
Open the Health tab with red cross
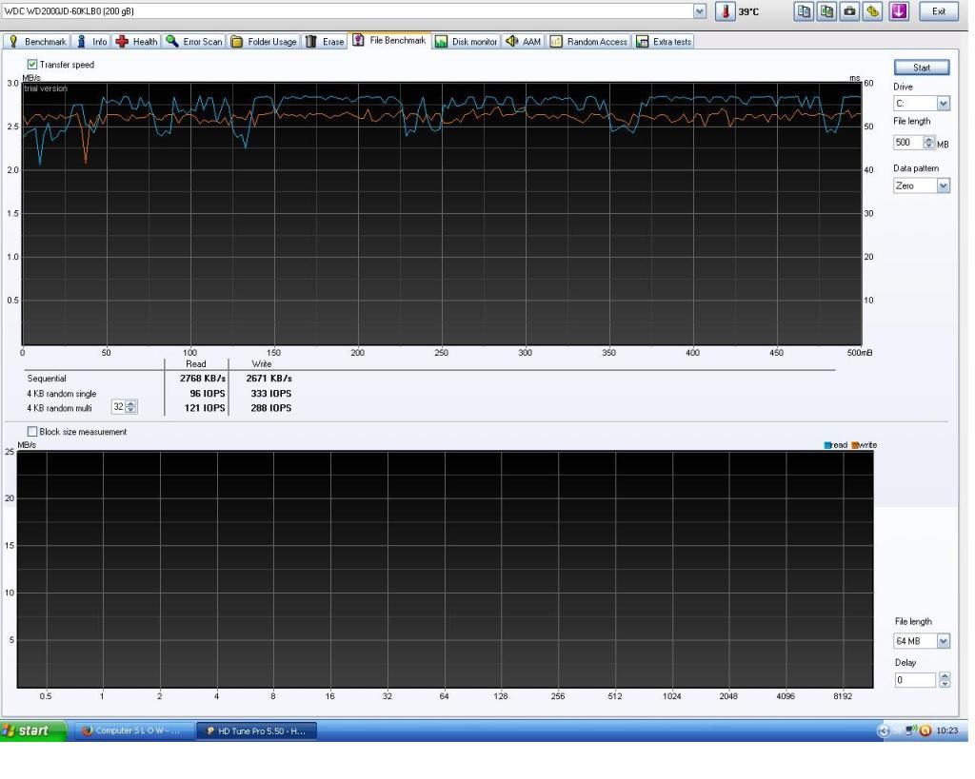pos(136,42)
